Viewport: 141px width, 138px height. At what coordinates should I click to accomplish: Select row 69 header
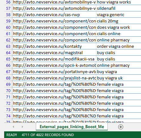[x=8, y=85]
